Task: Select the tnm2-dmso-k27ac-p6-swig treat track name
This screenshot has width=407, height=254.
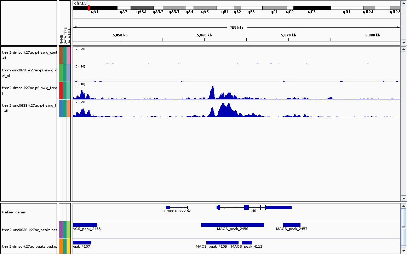Action: point(29,90)
